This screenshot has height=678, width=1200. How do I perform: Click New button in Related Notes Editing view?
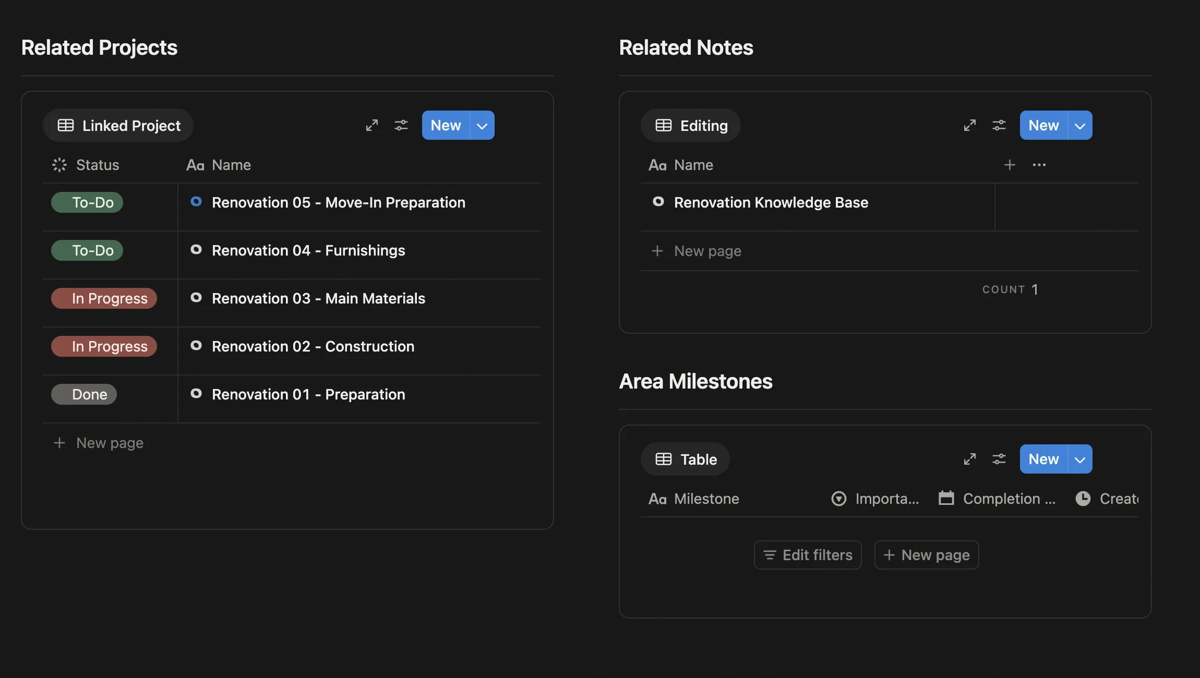tap(1044, 125)
